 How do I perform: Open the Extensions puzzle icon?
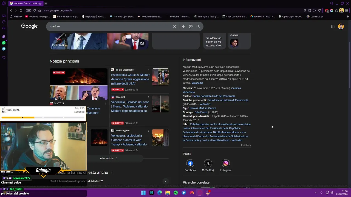point(336,10)
